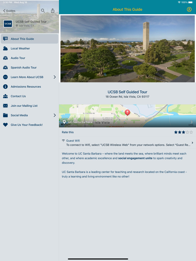Open Admissions Resources menu item
Viewport: 196px width, 261px height.
point(29,87)
